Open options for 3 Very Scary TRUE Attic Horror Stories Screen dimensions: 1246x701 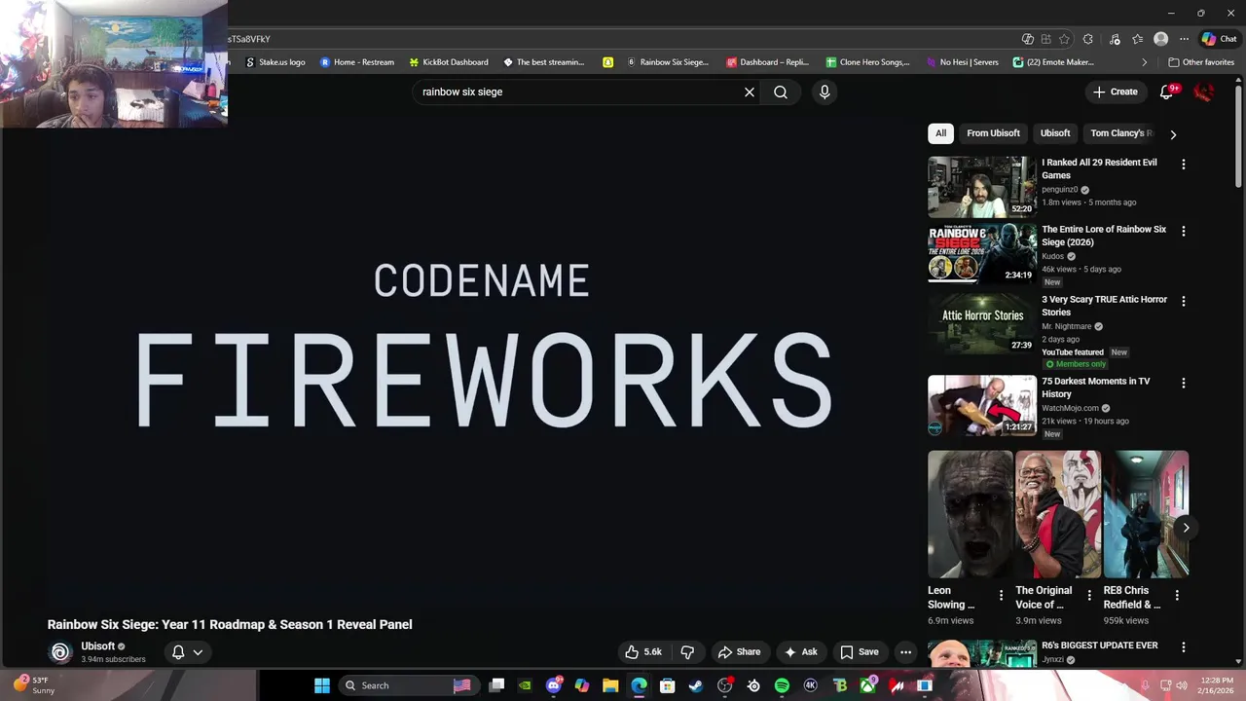(1184, 302)
